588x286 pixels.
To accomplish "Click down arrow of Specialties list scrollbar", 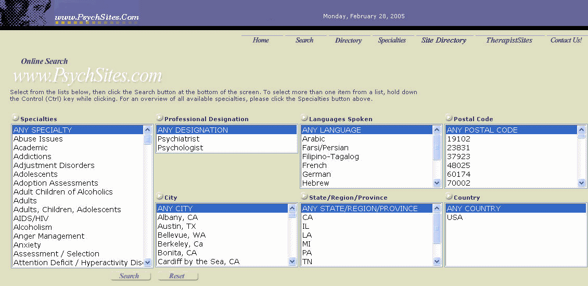I will tap(147, 263).
